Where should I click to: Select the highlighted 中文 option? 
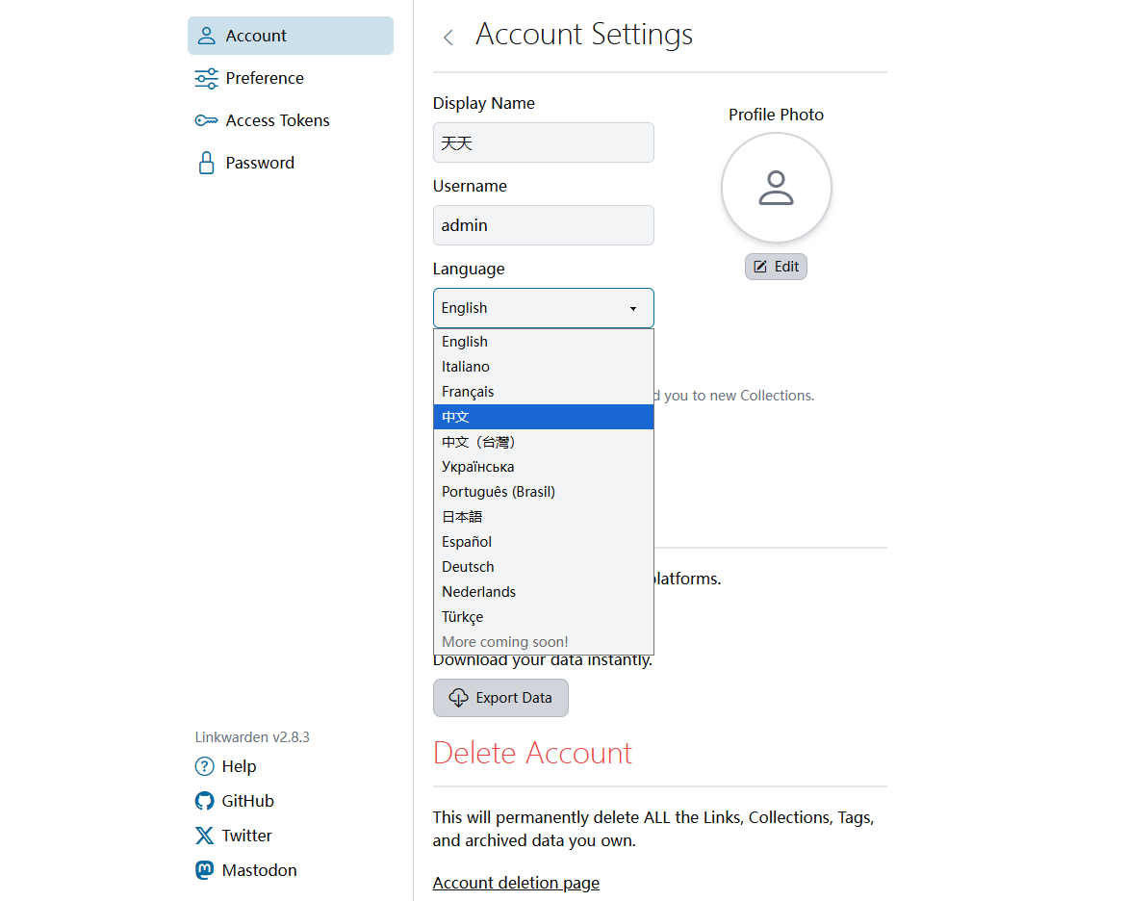(543, 418)
